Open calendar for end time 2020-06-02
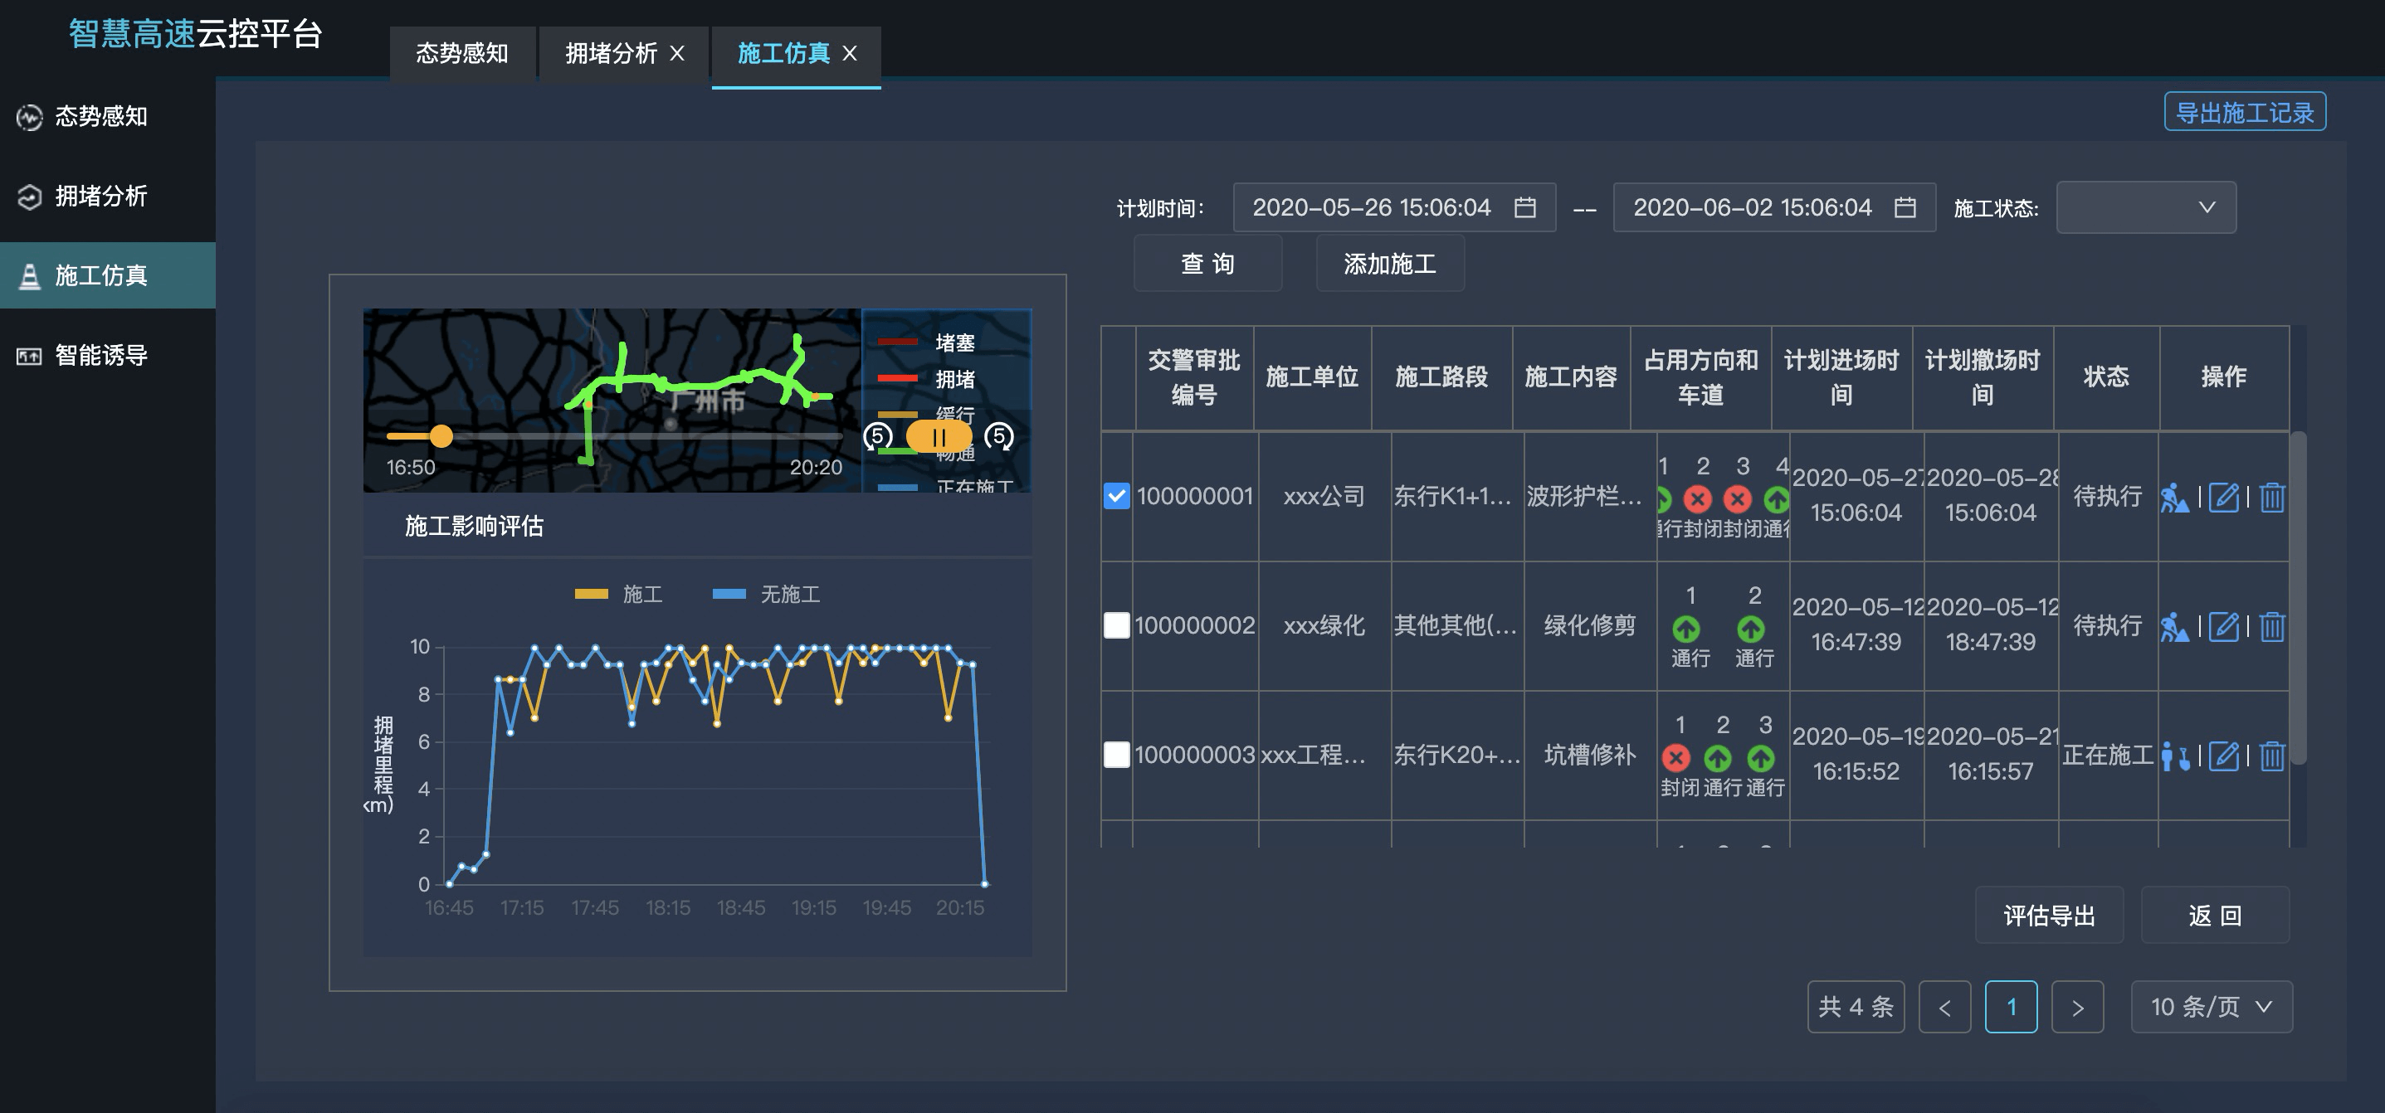This screenshot has width=2385, height=1113. coord(1905,207)
